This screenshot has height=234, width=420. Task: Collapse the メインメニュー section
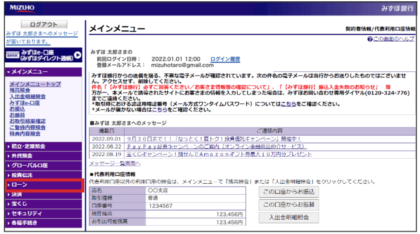tap(43, 71)
